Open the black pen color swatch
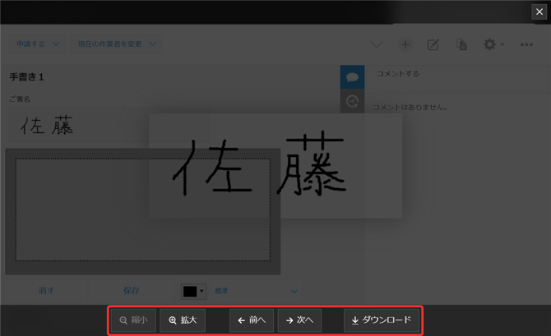551x336 pixels. point(193,291)
